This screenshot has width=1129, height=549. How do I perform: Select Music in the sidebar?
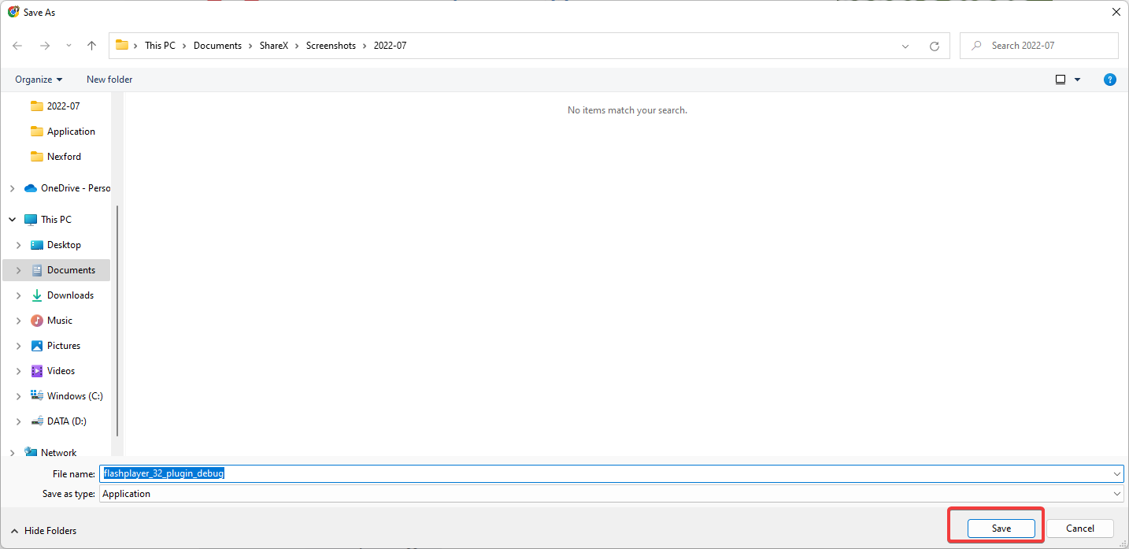(51, 321)
